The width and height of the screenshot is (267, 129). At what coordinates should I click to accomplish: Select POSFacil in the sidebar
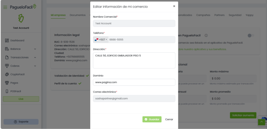click(16, 91)
